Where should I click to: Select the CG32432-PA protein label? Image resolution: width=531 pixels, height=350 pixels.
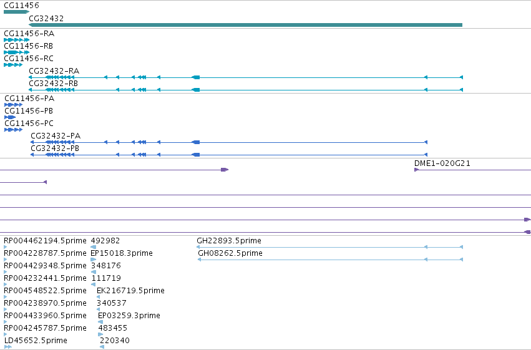pos(56,136)
